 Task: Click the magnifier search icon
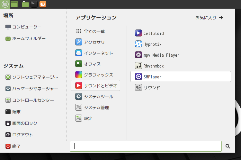(x=228, y=146)
